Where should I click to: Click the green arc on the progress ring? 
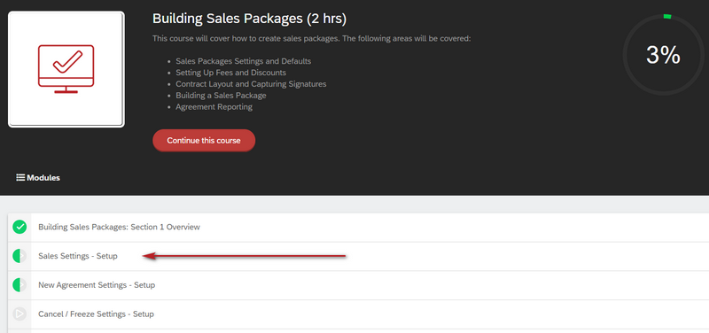[667, 16]
